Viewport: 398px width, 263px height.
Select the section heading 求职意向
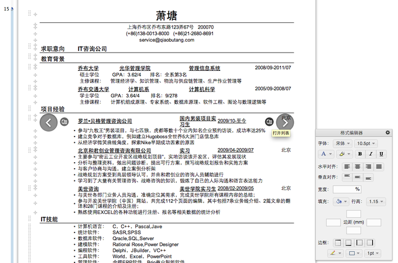53,49
